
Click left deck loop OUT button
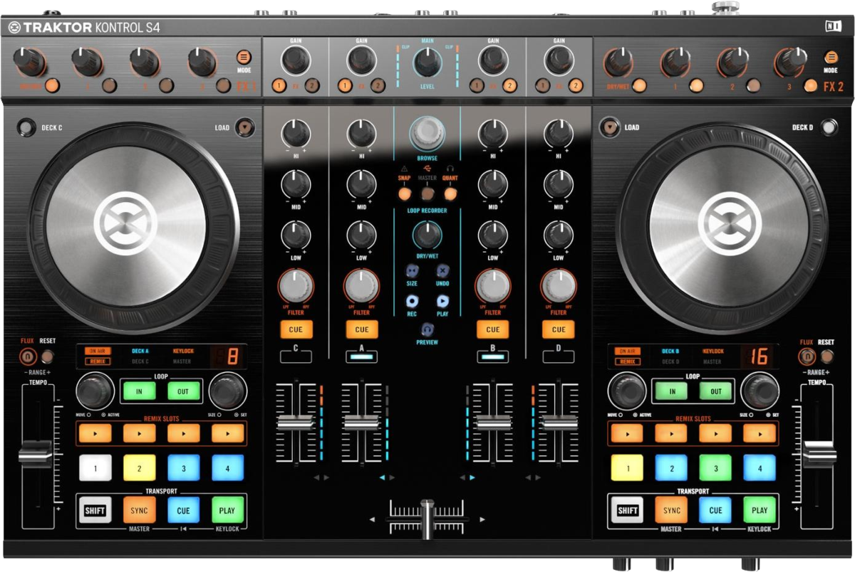184,391
